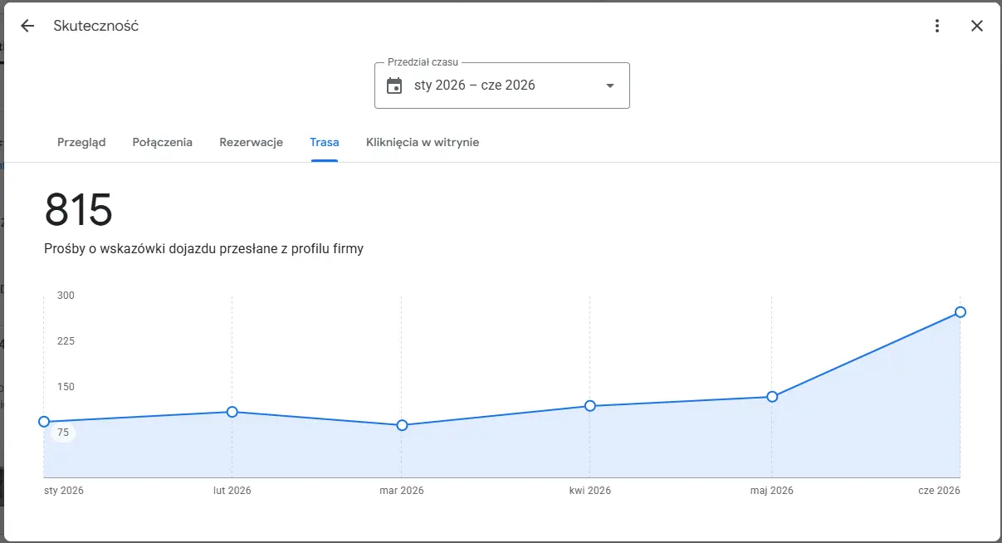Click the calendar icon in date range
This screenshot has width=1002, height=543.
coord(394,86)
